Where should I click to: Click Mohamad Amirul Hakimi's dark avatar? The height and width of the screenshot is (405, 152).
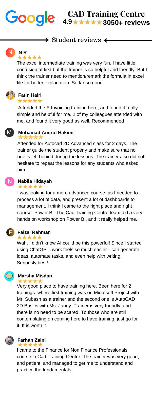[x=9, y=132]
